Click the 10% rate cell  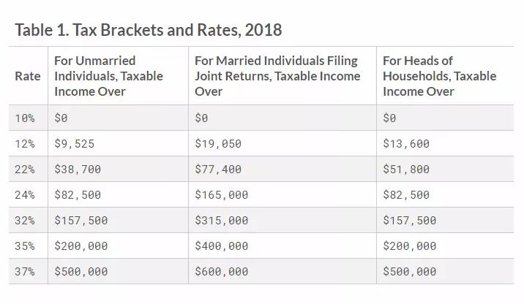coord(25,118)
